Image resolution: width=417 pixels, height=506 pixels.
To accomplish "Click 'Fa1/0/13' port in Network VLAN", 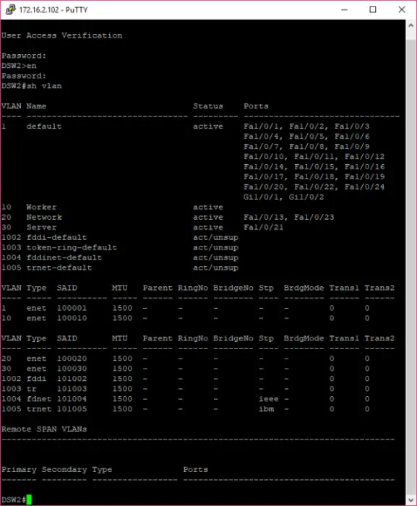I will (x=264, y=217).
